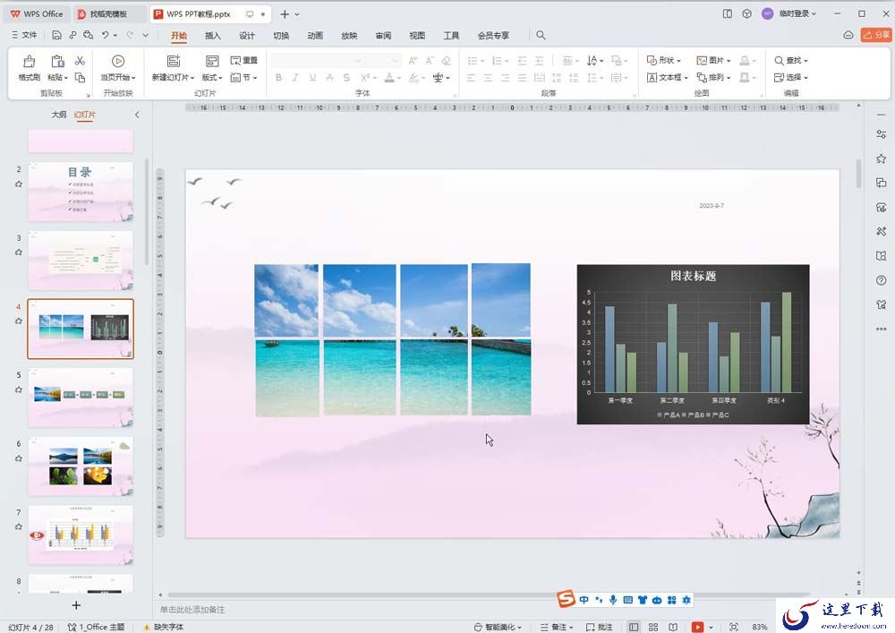895x633 pixels.
Task: Switch to Normal view in status bar
Action: (634, 627)
